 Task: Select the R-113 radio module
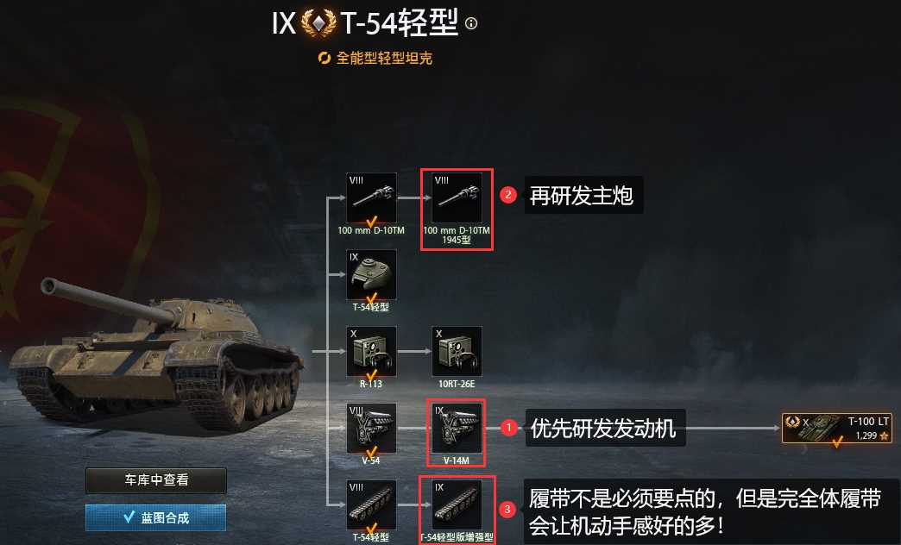click(371, 352)
